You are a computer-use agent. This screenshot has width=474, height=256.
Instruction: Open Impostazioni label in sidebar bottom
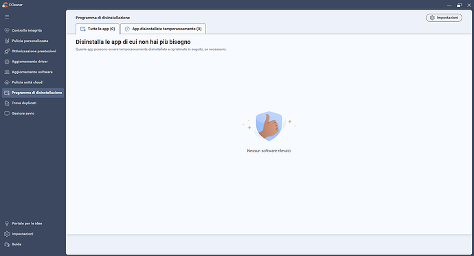(23, 234)
